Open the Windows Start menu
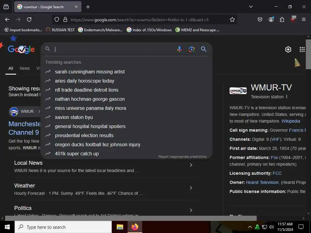The height and width of the screenshot is (233, 311). (7, 227)
